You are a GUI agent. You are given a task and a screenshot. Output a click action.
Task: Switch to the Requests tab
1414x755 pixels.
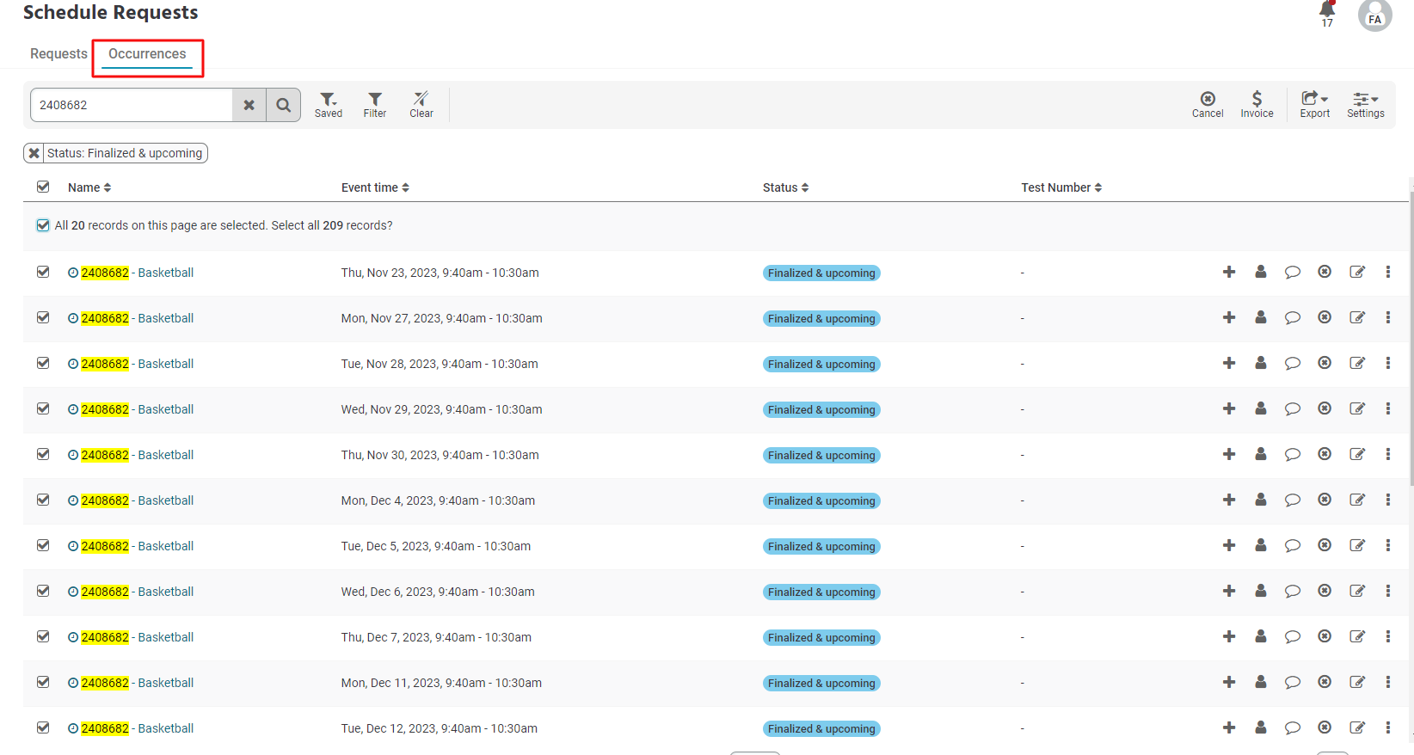pos(58,53)
